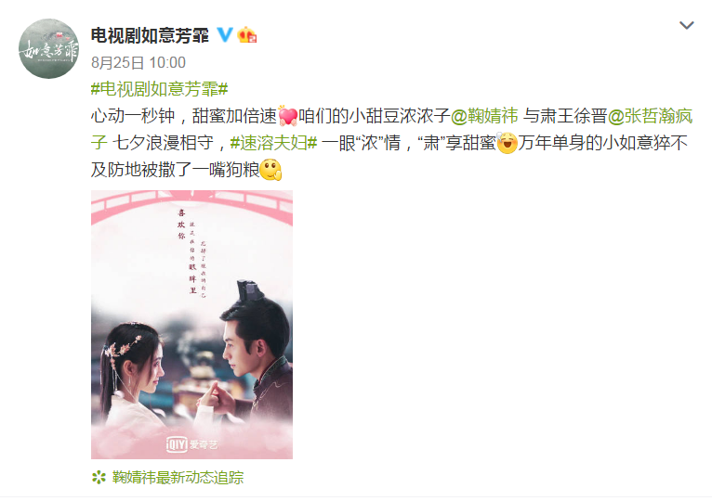Image resolution: width=712 pixels, height=501 pixels.
Task: Open the post options chevron menu
Action: click(686, 25)
